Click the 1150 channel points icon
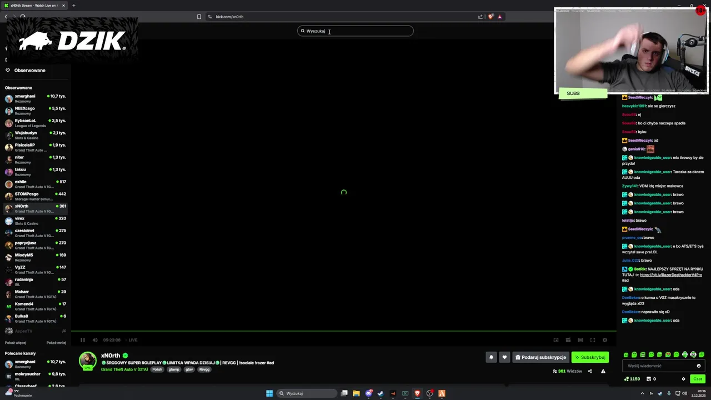Viewport: 711px width, 400px height. (x=632, y=379)
